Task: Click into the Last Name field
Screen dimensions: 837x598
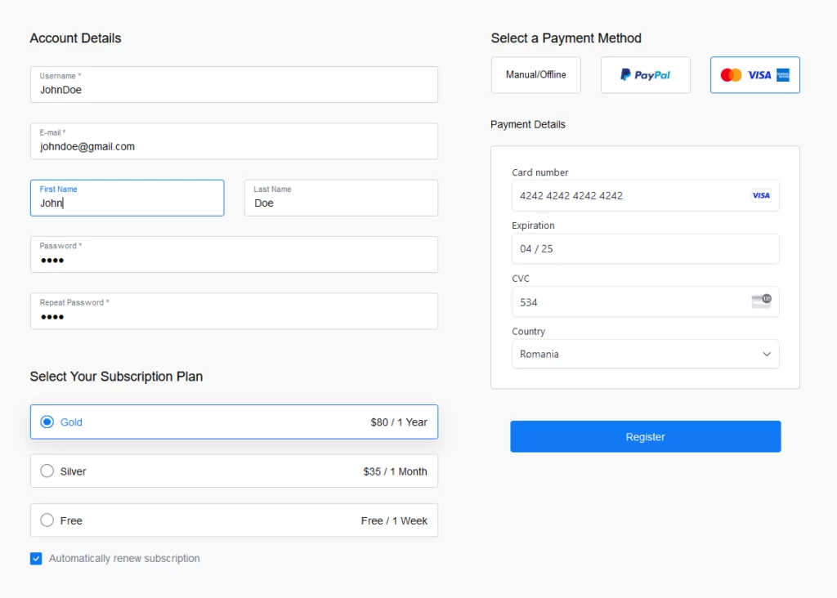Action: point(341,198)
